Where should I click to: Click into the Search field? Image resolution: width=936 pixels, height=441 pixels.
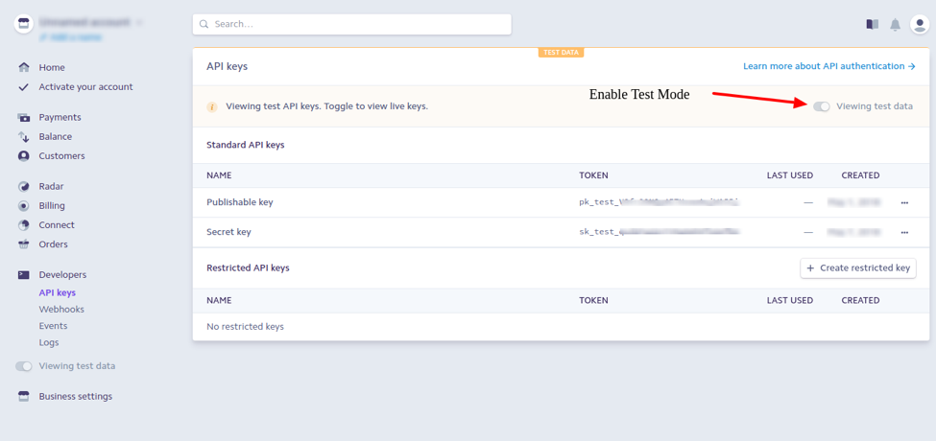point(351,24)
